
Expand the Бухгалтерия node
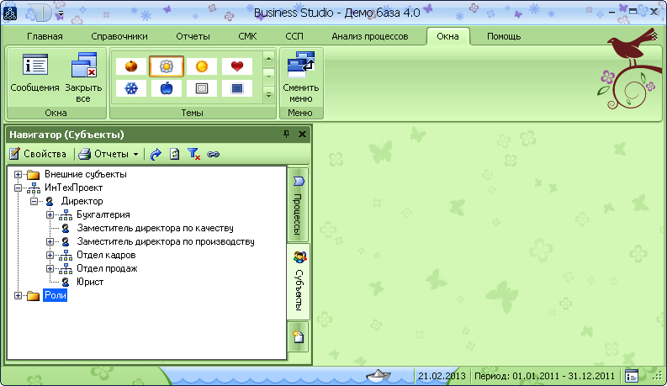click(50, 215)
